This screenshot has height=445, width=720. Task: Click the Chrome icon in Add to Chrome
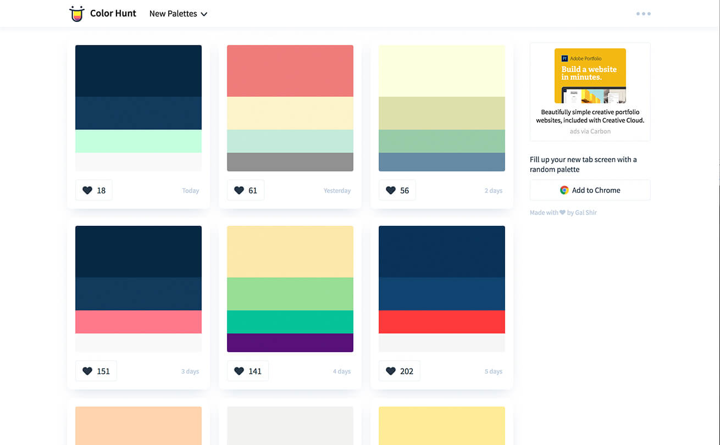564,190
